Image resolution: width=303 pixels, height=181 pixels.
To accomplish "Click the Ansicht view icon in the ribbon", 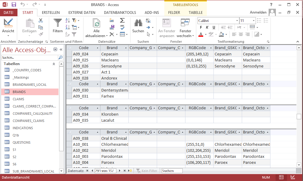I will tap(8, 23).
